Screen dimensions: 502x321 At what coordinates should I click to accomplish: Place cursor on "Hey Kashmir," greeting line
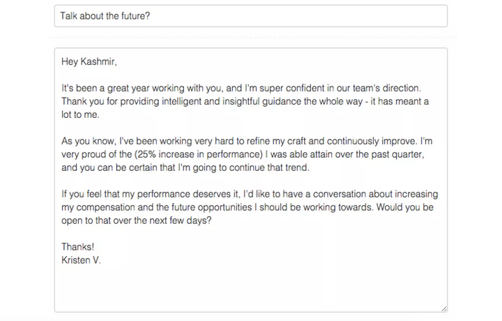point(89,61)
